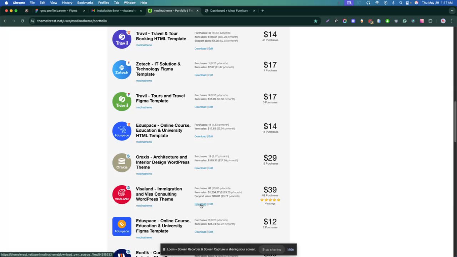The height and width of the screenshot is (257, 457).
Task: Close the groz profile banner Figma tab
Action: (84, 11)
